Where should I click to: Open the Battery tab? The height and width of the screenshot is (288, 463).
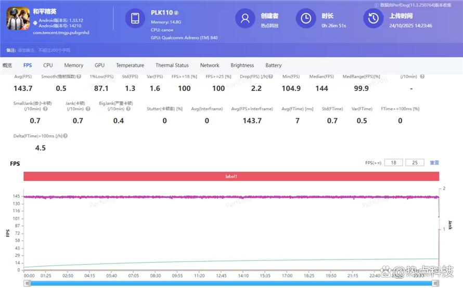[x=274, y=65]
